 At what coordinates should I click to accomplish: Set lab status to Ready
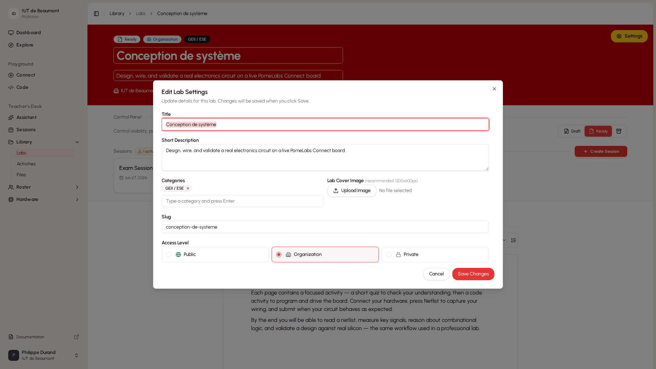pos(598,131)
